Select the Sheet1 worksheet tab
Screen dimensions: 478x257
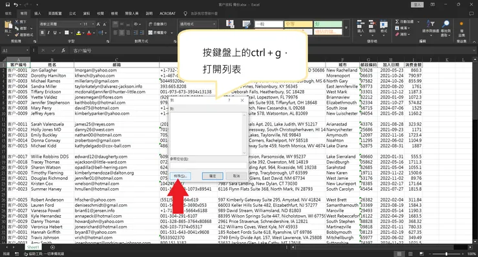pos(33,247)
